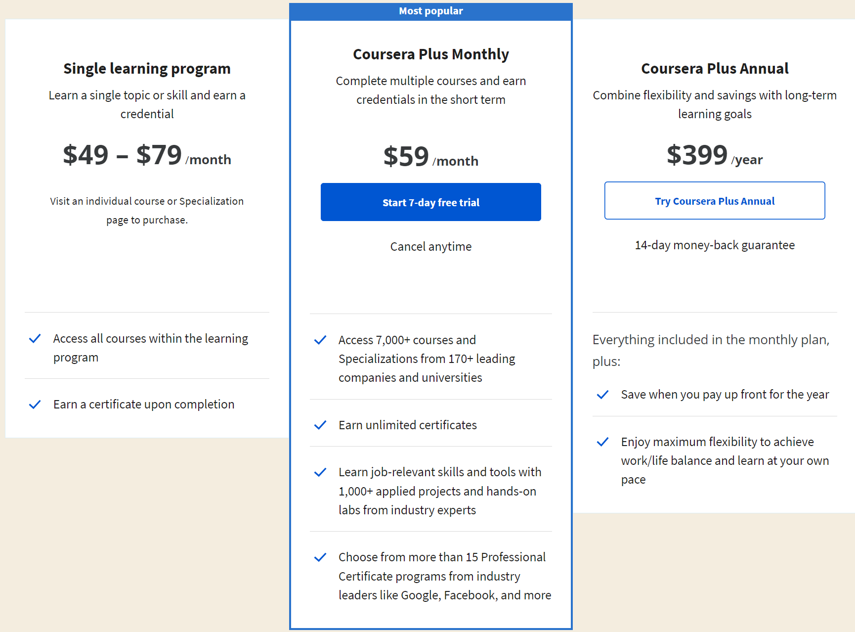
Task: Click checkmark beside "Learn job-relevant skills"
Action: tap(320, 472)
